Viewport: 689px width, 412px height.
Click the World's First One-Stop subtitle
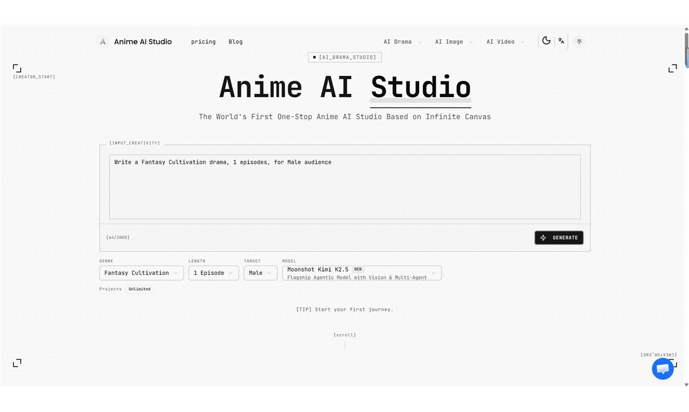click(x=344, y=117)
